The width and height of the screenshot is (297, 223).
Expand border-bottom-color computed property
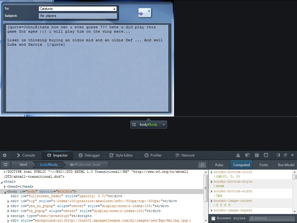click(212, 172)
